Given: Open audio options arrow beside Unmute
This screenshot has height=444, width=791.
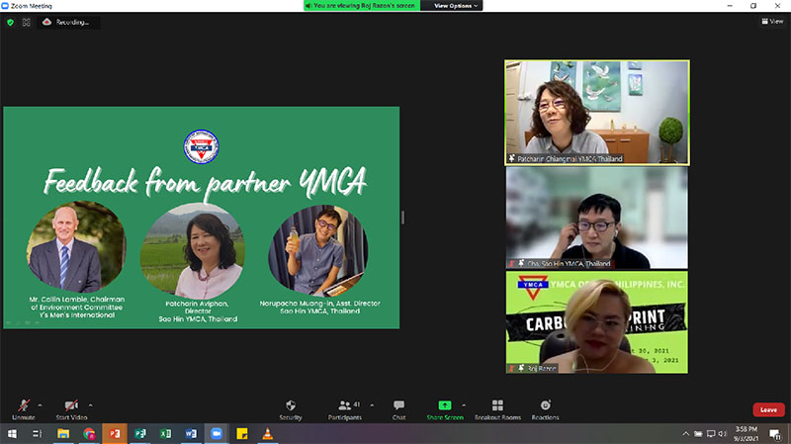Looking at the screenshot, I should pyautogui.click(x=40, y=405).
